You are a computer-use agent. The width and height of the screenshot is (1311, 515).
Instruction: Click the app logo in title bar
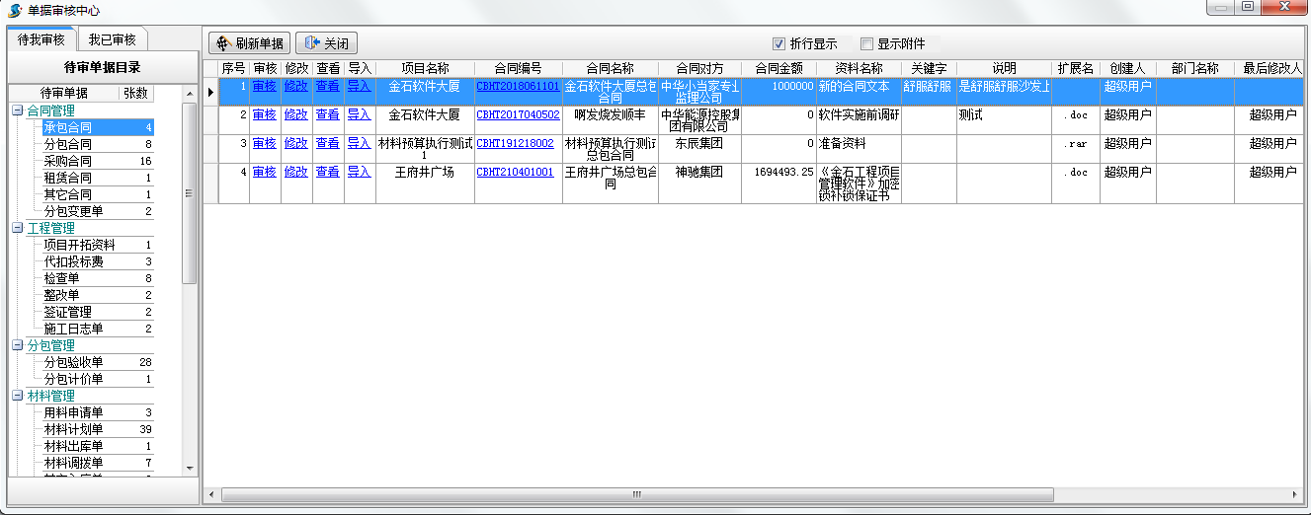(15, 10)
